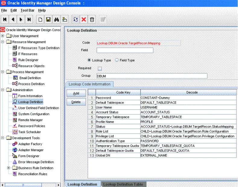Jump to last record toolbar icon
Viewport: 238px width, 187px height.
29,19
